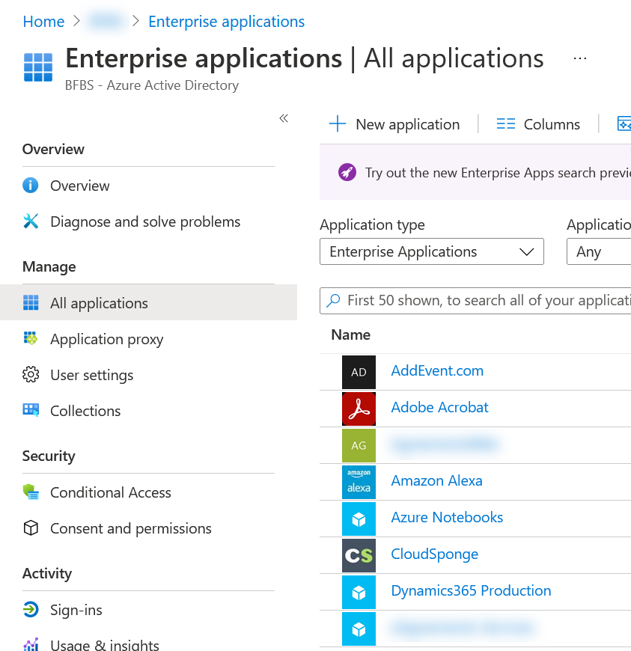Open the ellipsis menu next to All applications title
631x651 pixels.
[x=579, y=58]
